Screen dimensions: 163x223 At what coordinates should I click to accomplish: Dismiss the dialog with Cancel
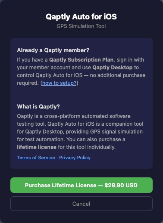pyautogui.click(x=81, y=204)
